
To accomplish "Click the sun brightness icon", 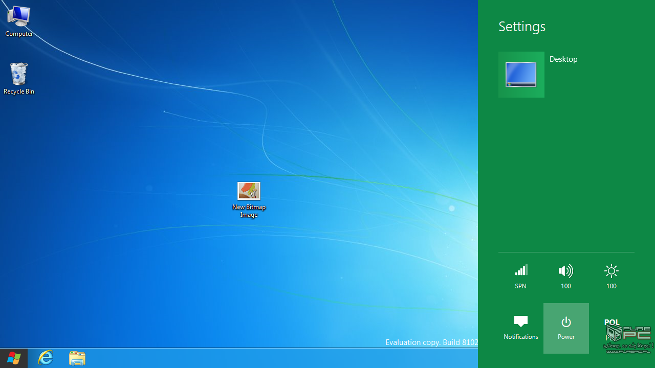I will 611,271.
